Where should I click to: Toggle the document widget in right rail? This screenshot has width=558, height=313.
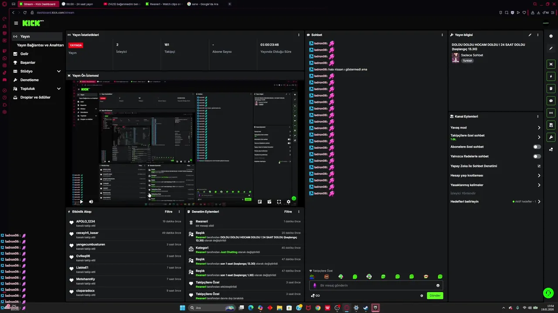click(551, 88)
